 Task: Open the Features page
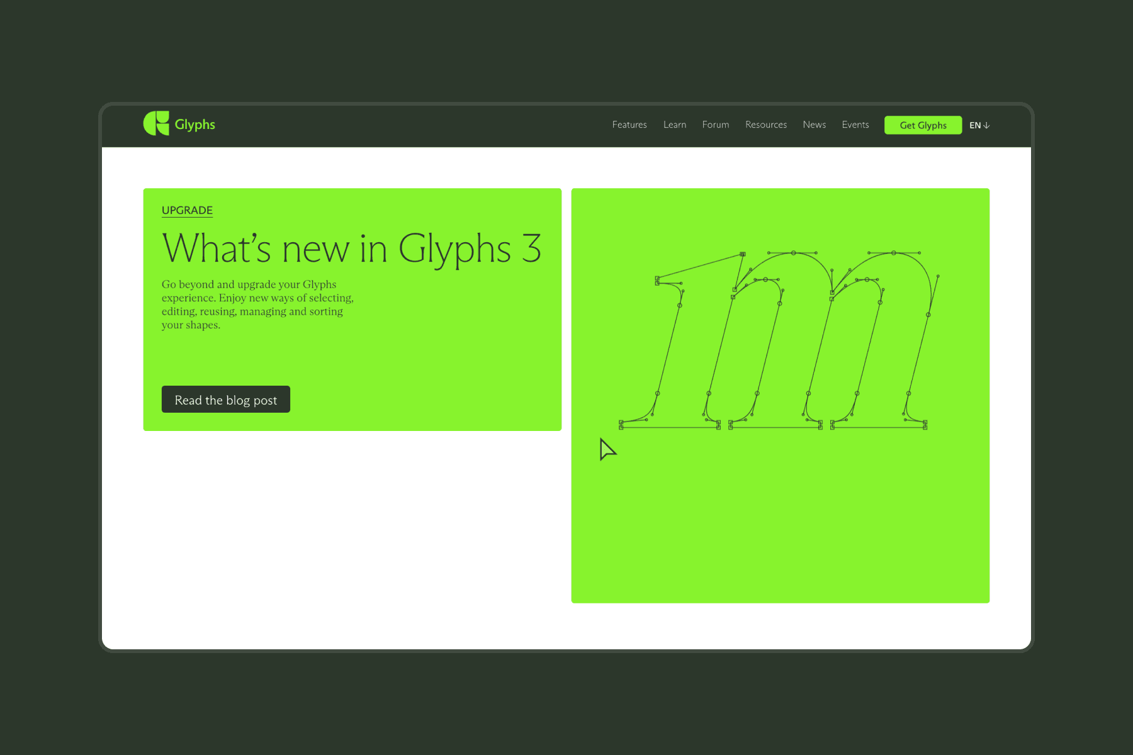click(x=629, y=125)
